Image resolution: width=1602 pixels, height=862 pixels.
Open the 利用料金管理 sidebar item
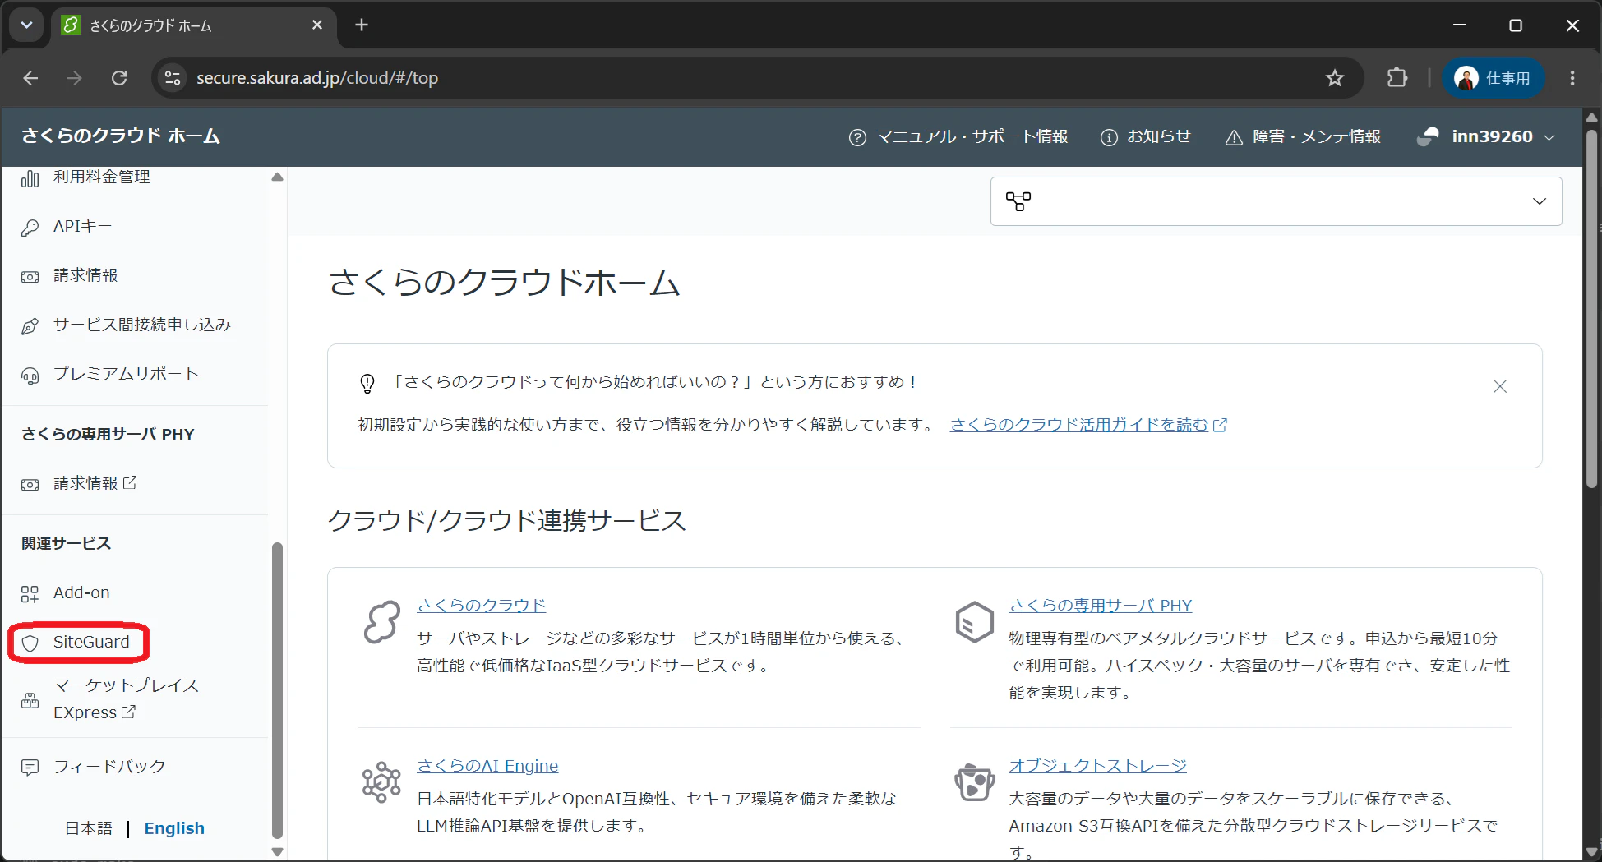pyautogui.click(x=101, y=177)
